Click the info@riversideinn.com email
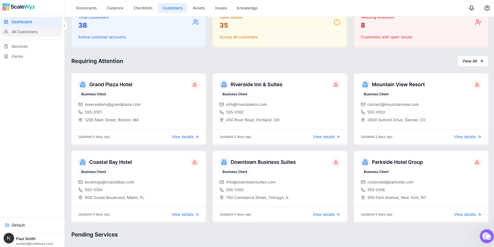This screenshot has height=247, width=494. point(247,104)
